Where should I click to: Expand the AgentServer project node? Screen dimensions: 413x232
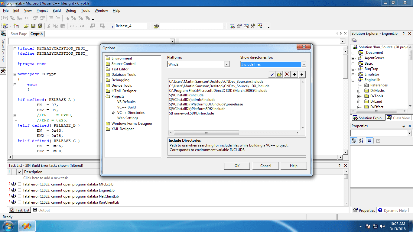(353, 58)
